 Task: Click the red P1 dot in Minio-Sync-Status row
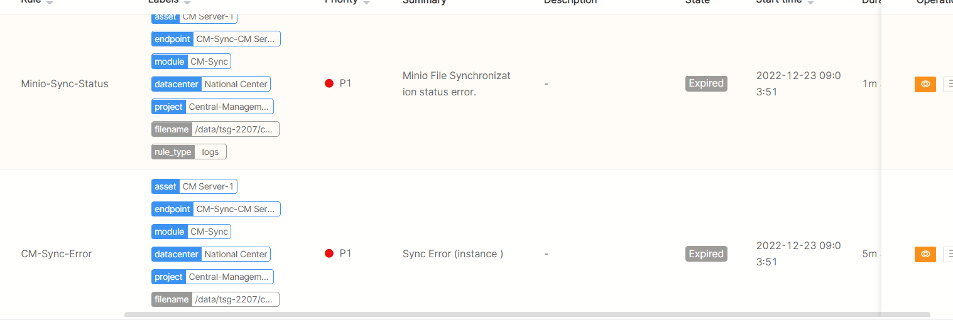pos(329,83)
